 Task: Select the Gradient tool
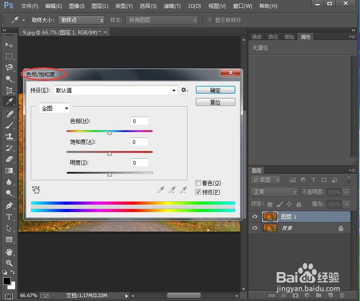9,170
